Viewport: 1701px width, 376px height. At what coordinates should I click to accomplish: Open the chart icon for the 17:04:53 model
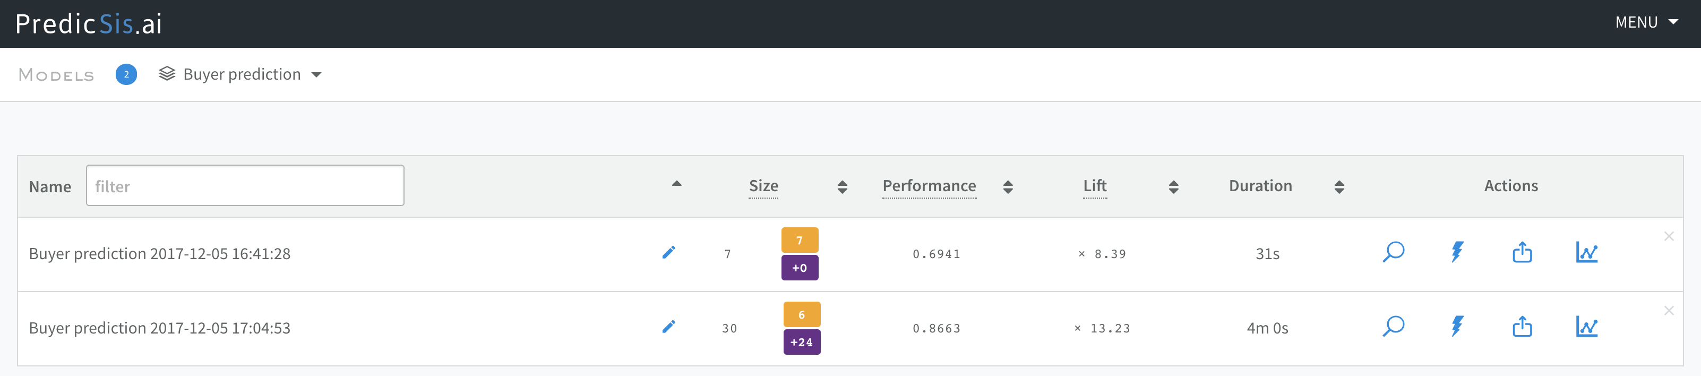1586,327
